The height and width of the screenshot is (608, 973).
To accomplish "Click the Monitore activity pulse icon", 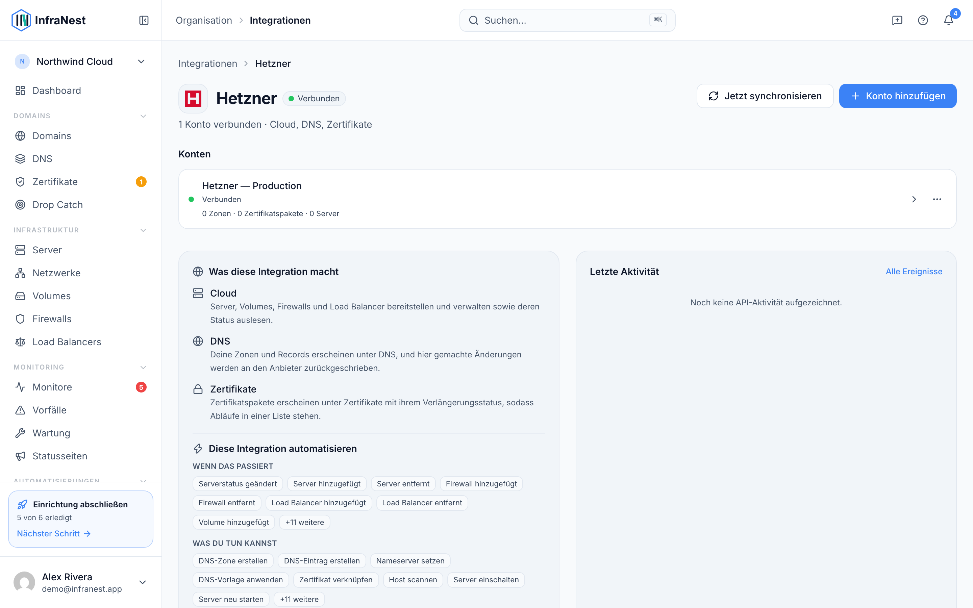I will click(20, 387).
